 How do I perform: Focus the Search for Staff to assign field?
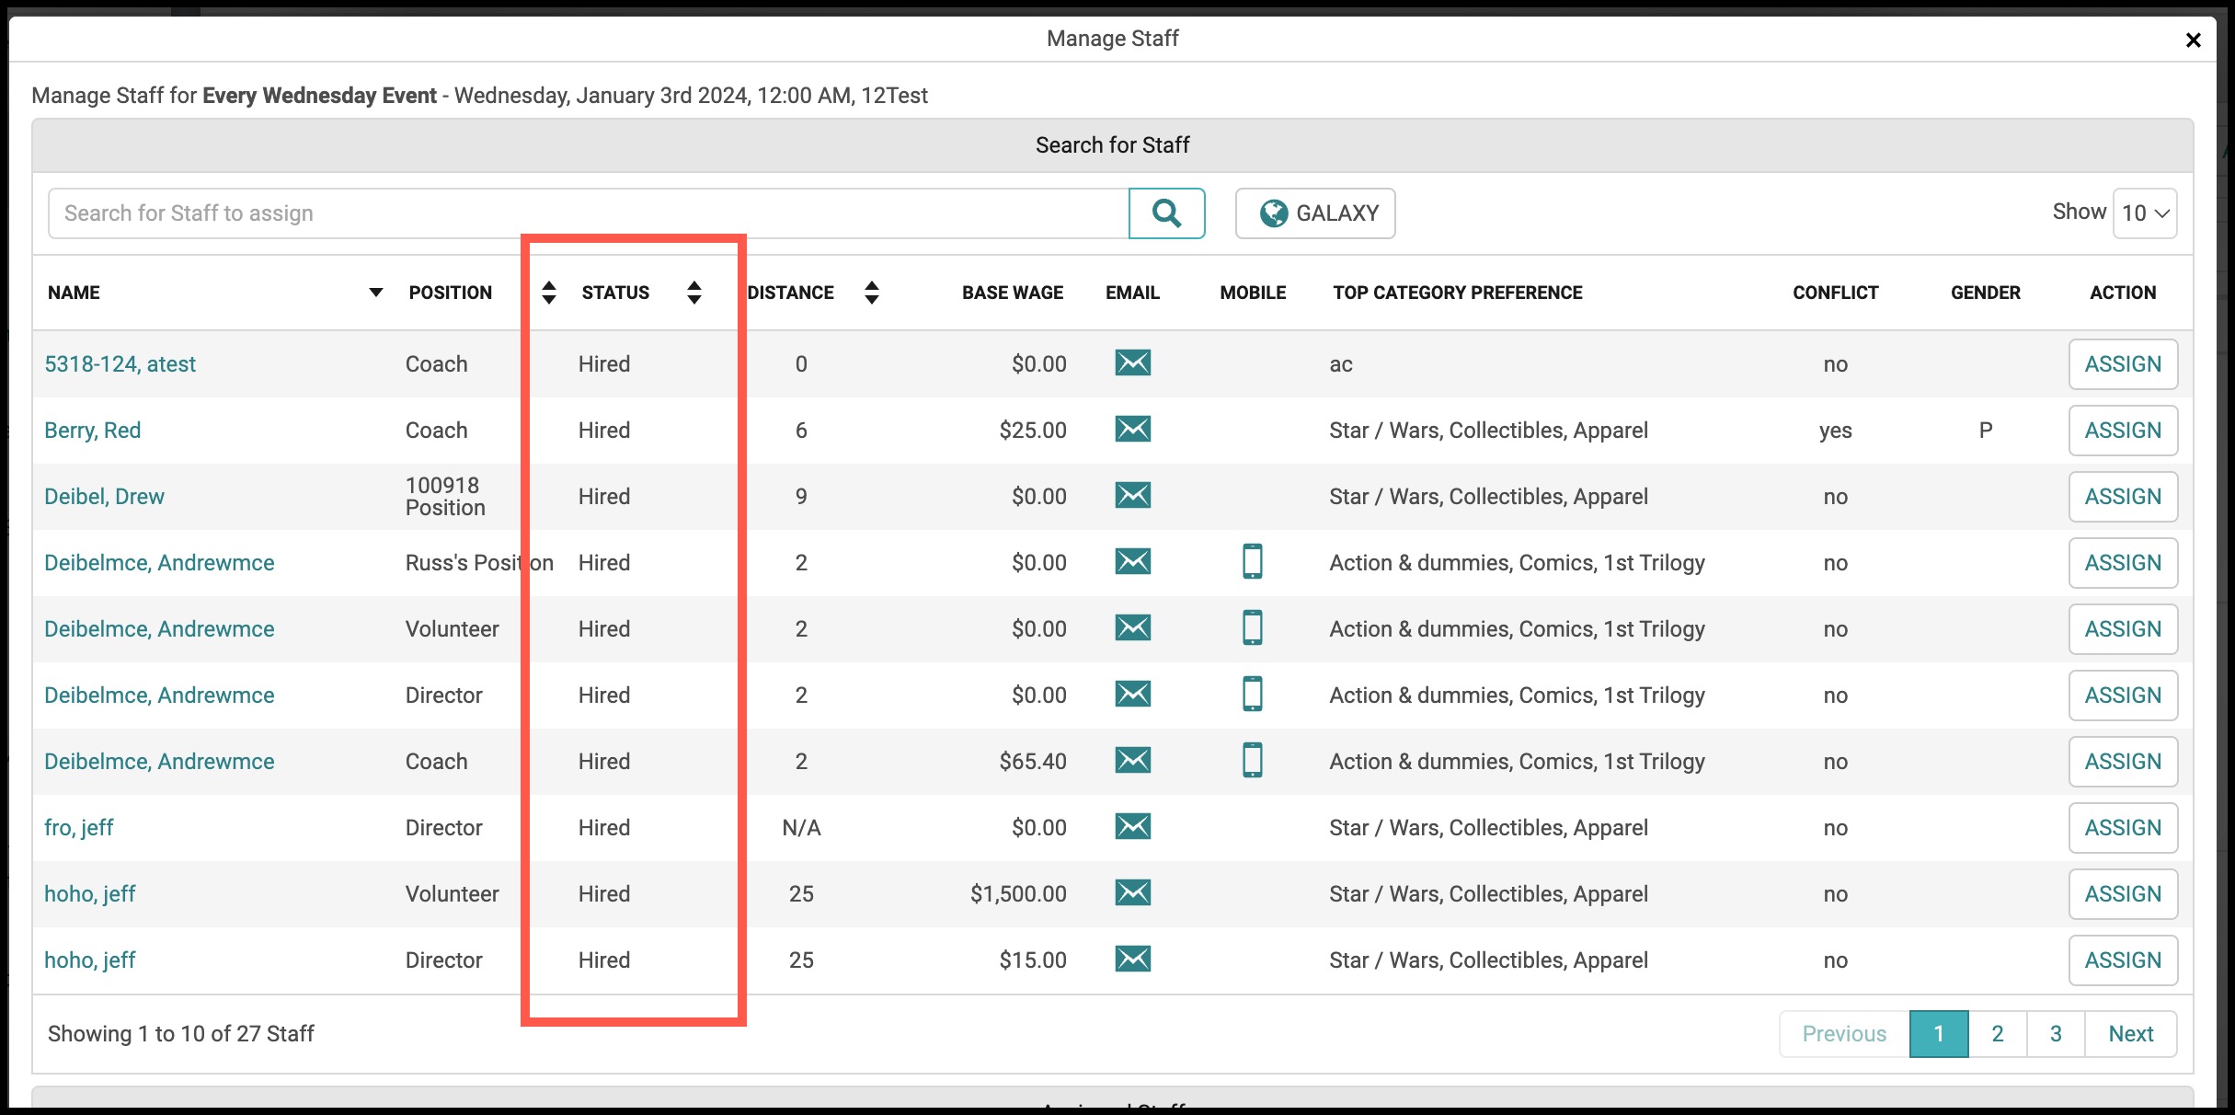[589, 213]
